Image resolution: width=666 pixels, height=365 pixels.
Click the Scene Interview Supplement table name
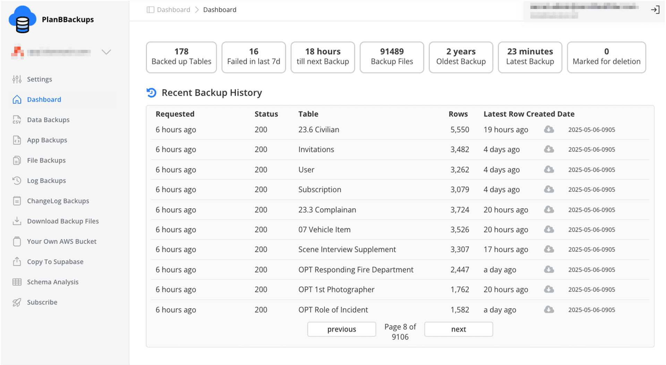tap(347, 249)
